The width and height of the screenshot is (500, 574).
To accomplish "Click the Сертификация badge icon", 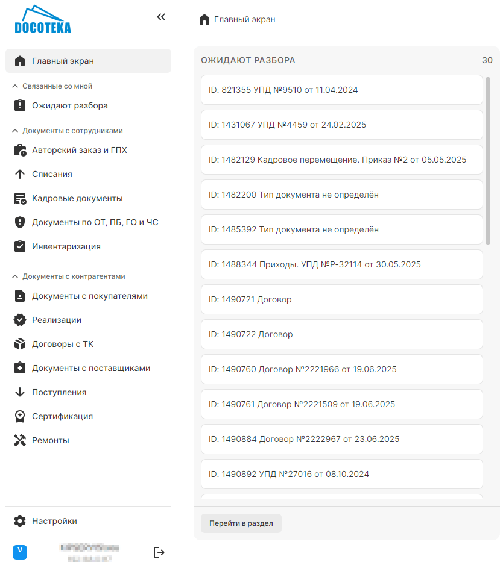I will pyautogui.click(x=21, y=416).
